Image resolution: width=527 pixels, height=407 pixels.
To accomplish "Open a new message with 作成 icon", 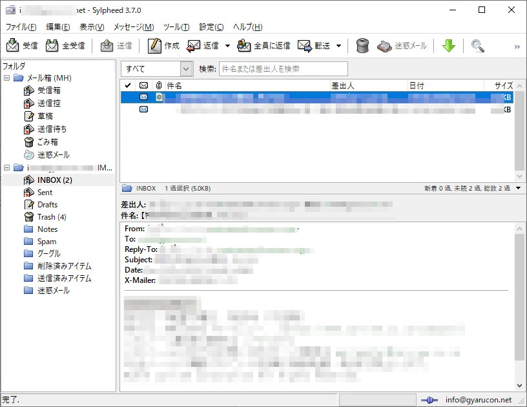I will coord(154,46).
